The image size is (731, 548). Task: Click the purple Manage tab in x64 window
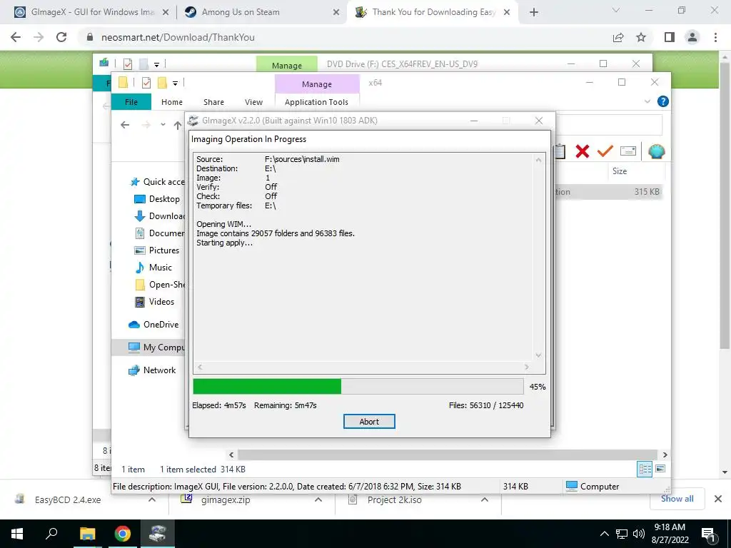[316, 84]
